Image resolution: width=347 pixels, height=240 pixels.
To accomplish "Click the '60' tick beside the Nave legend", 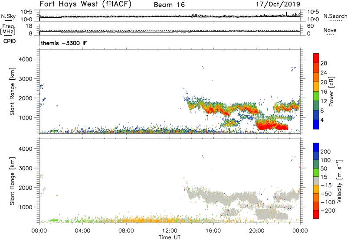I will 311,26.
